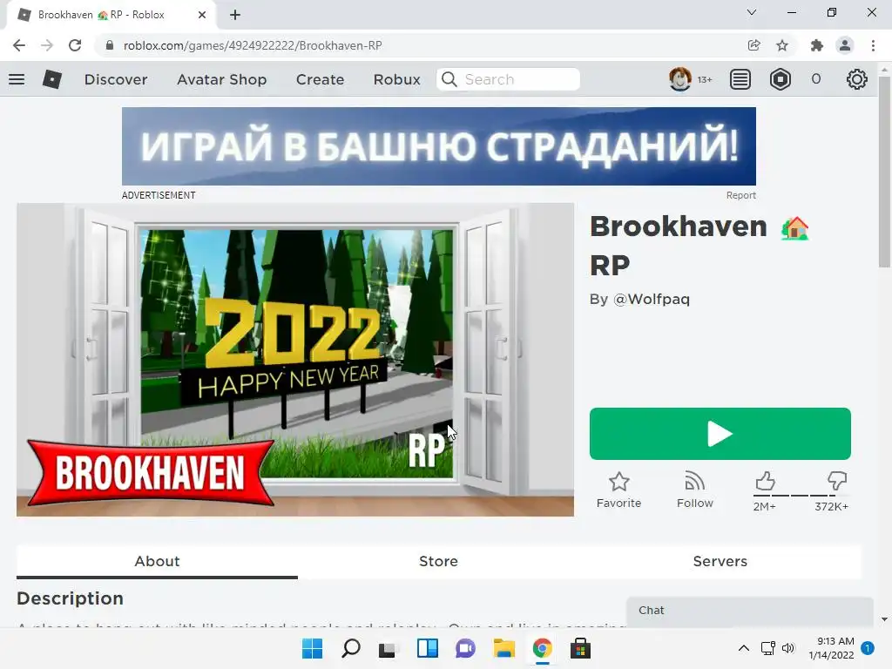The width and height of the screenshot is (892, 669).
Task: Click the scrollbar down arrow
Action: pyautogui.click(x=884, y=619)
